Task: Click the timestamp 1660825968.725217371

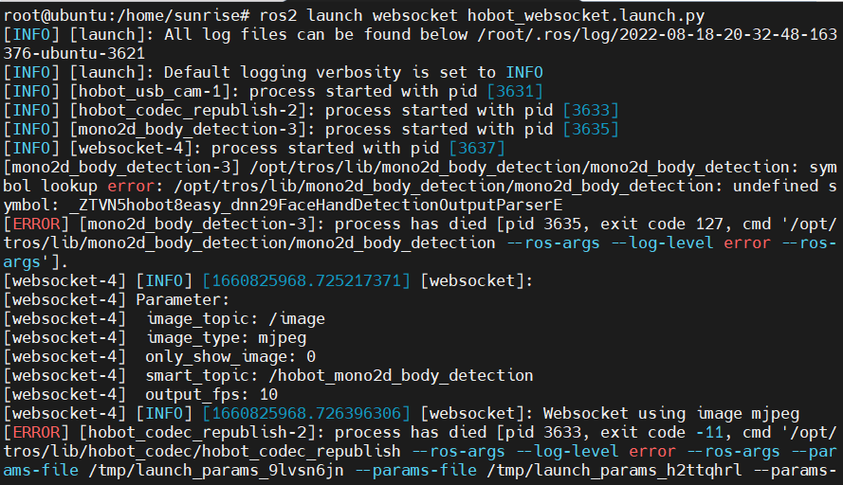Action: pyautogui.click(x=306, y=281)
